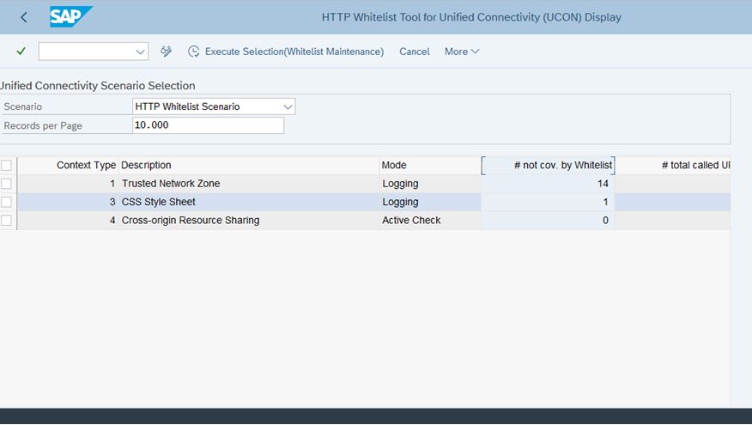752x425 pixels.
Task: Click the '# not cov. by Whitelist' column header
Action: coord(549,165)
